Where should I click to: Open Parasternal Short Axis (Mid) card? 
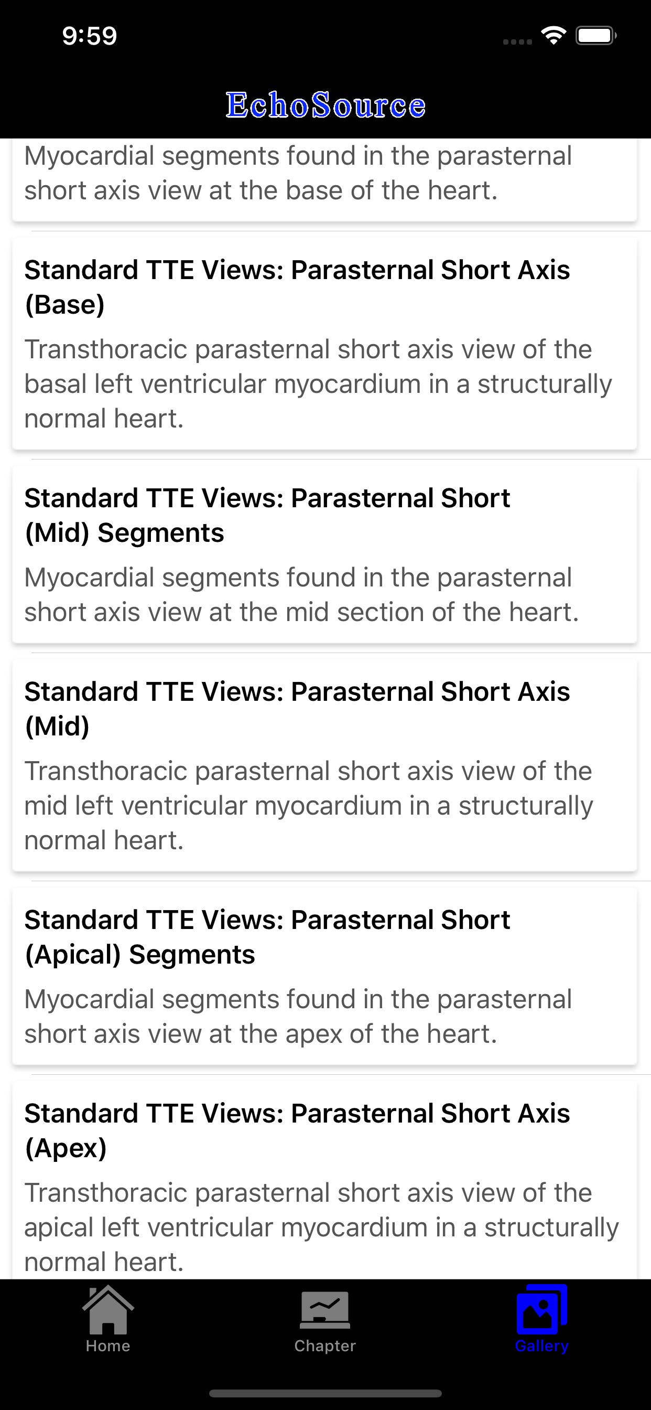click(x=325, y=765)
